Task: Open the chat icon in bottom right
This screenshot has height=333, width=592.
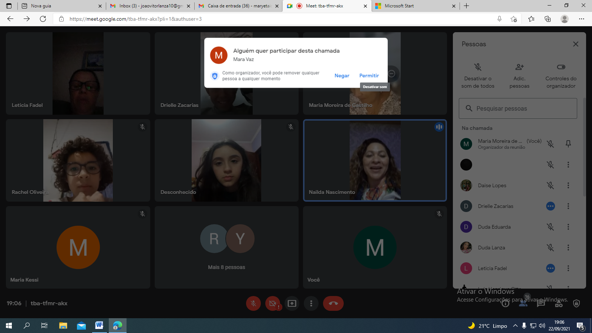Action: pyautogui.click(x=541, y=304)
